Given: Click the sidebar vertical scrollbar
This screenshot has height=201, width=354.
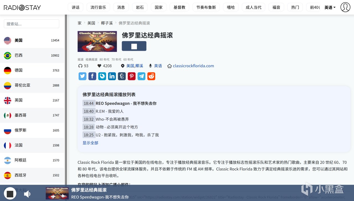Looking at the screenshot, I should point(66,99).
